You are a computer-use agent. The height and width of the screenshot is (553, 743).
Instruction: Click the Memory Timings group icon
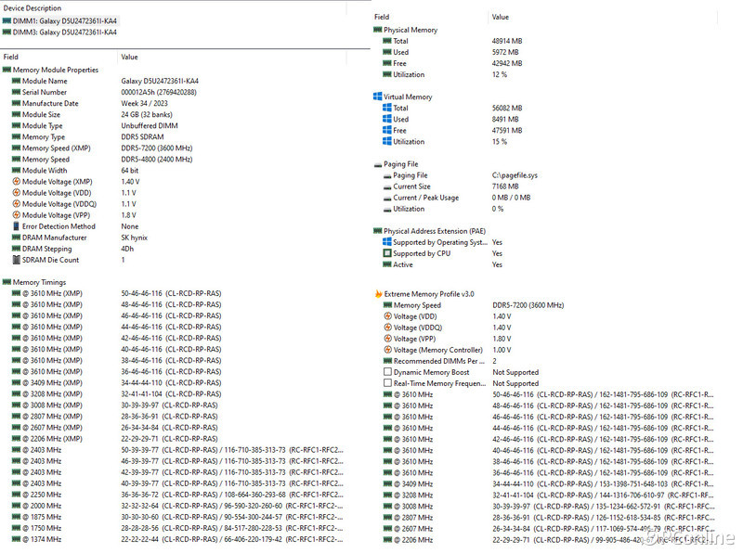[x=7, y=282]
